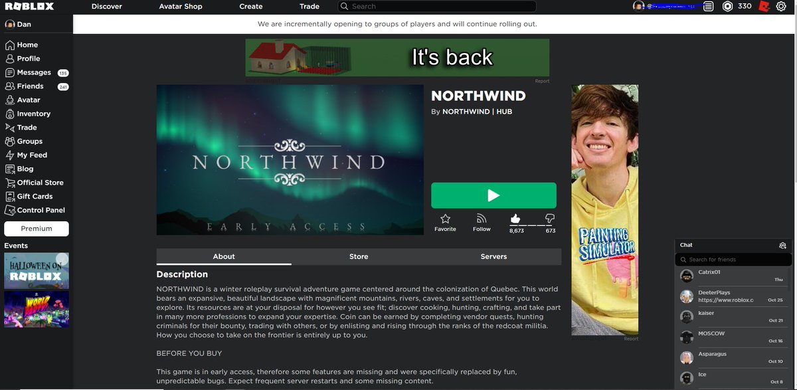
Task: Open the Robux balance icon
Action: pos(728,7)
